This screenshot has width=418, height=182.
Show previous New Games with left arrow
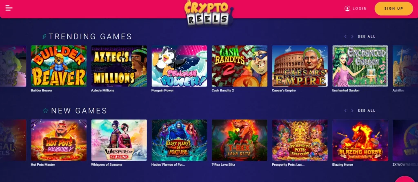tap(345, 111)
